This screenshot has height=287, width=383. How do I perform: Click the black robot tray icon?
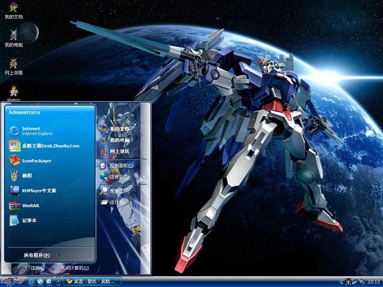348,282
